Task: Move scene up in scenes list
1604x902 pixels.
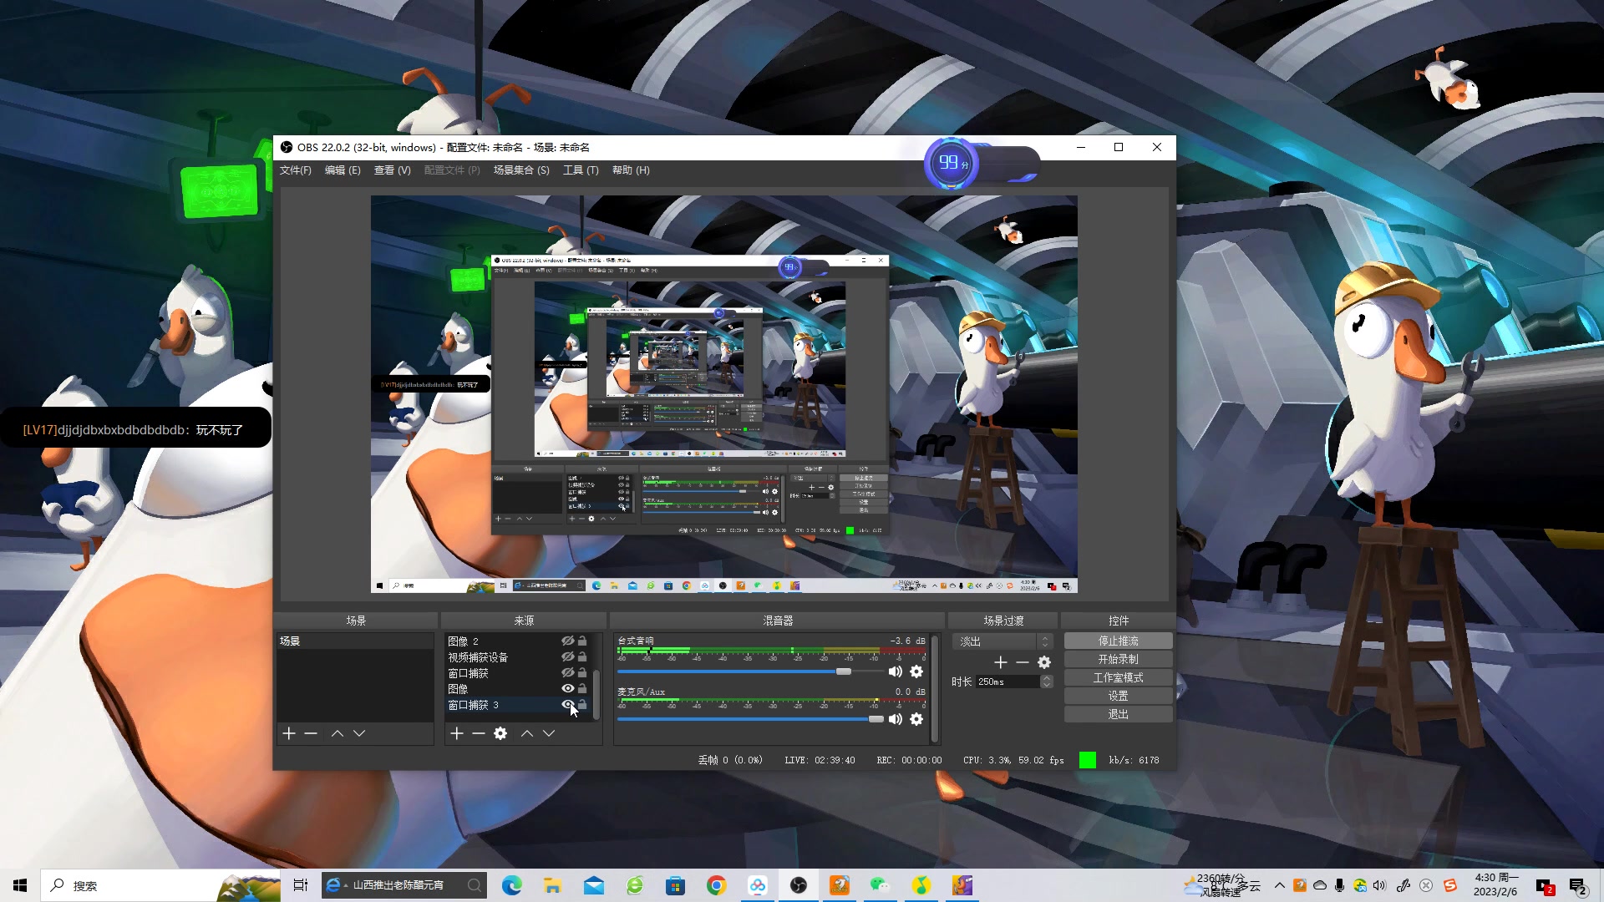Action: click(338, 733)
